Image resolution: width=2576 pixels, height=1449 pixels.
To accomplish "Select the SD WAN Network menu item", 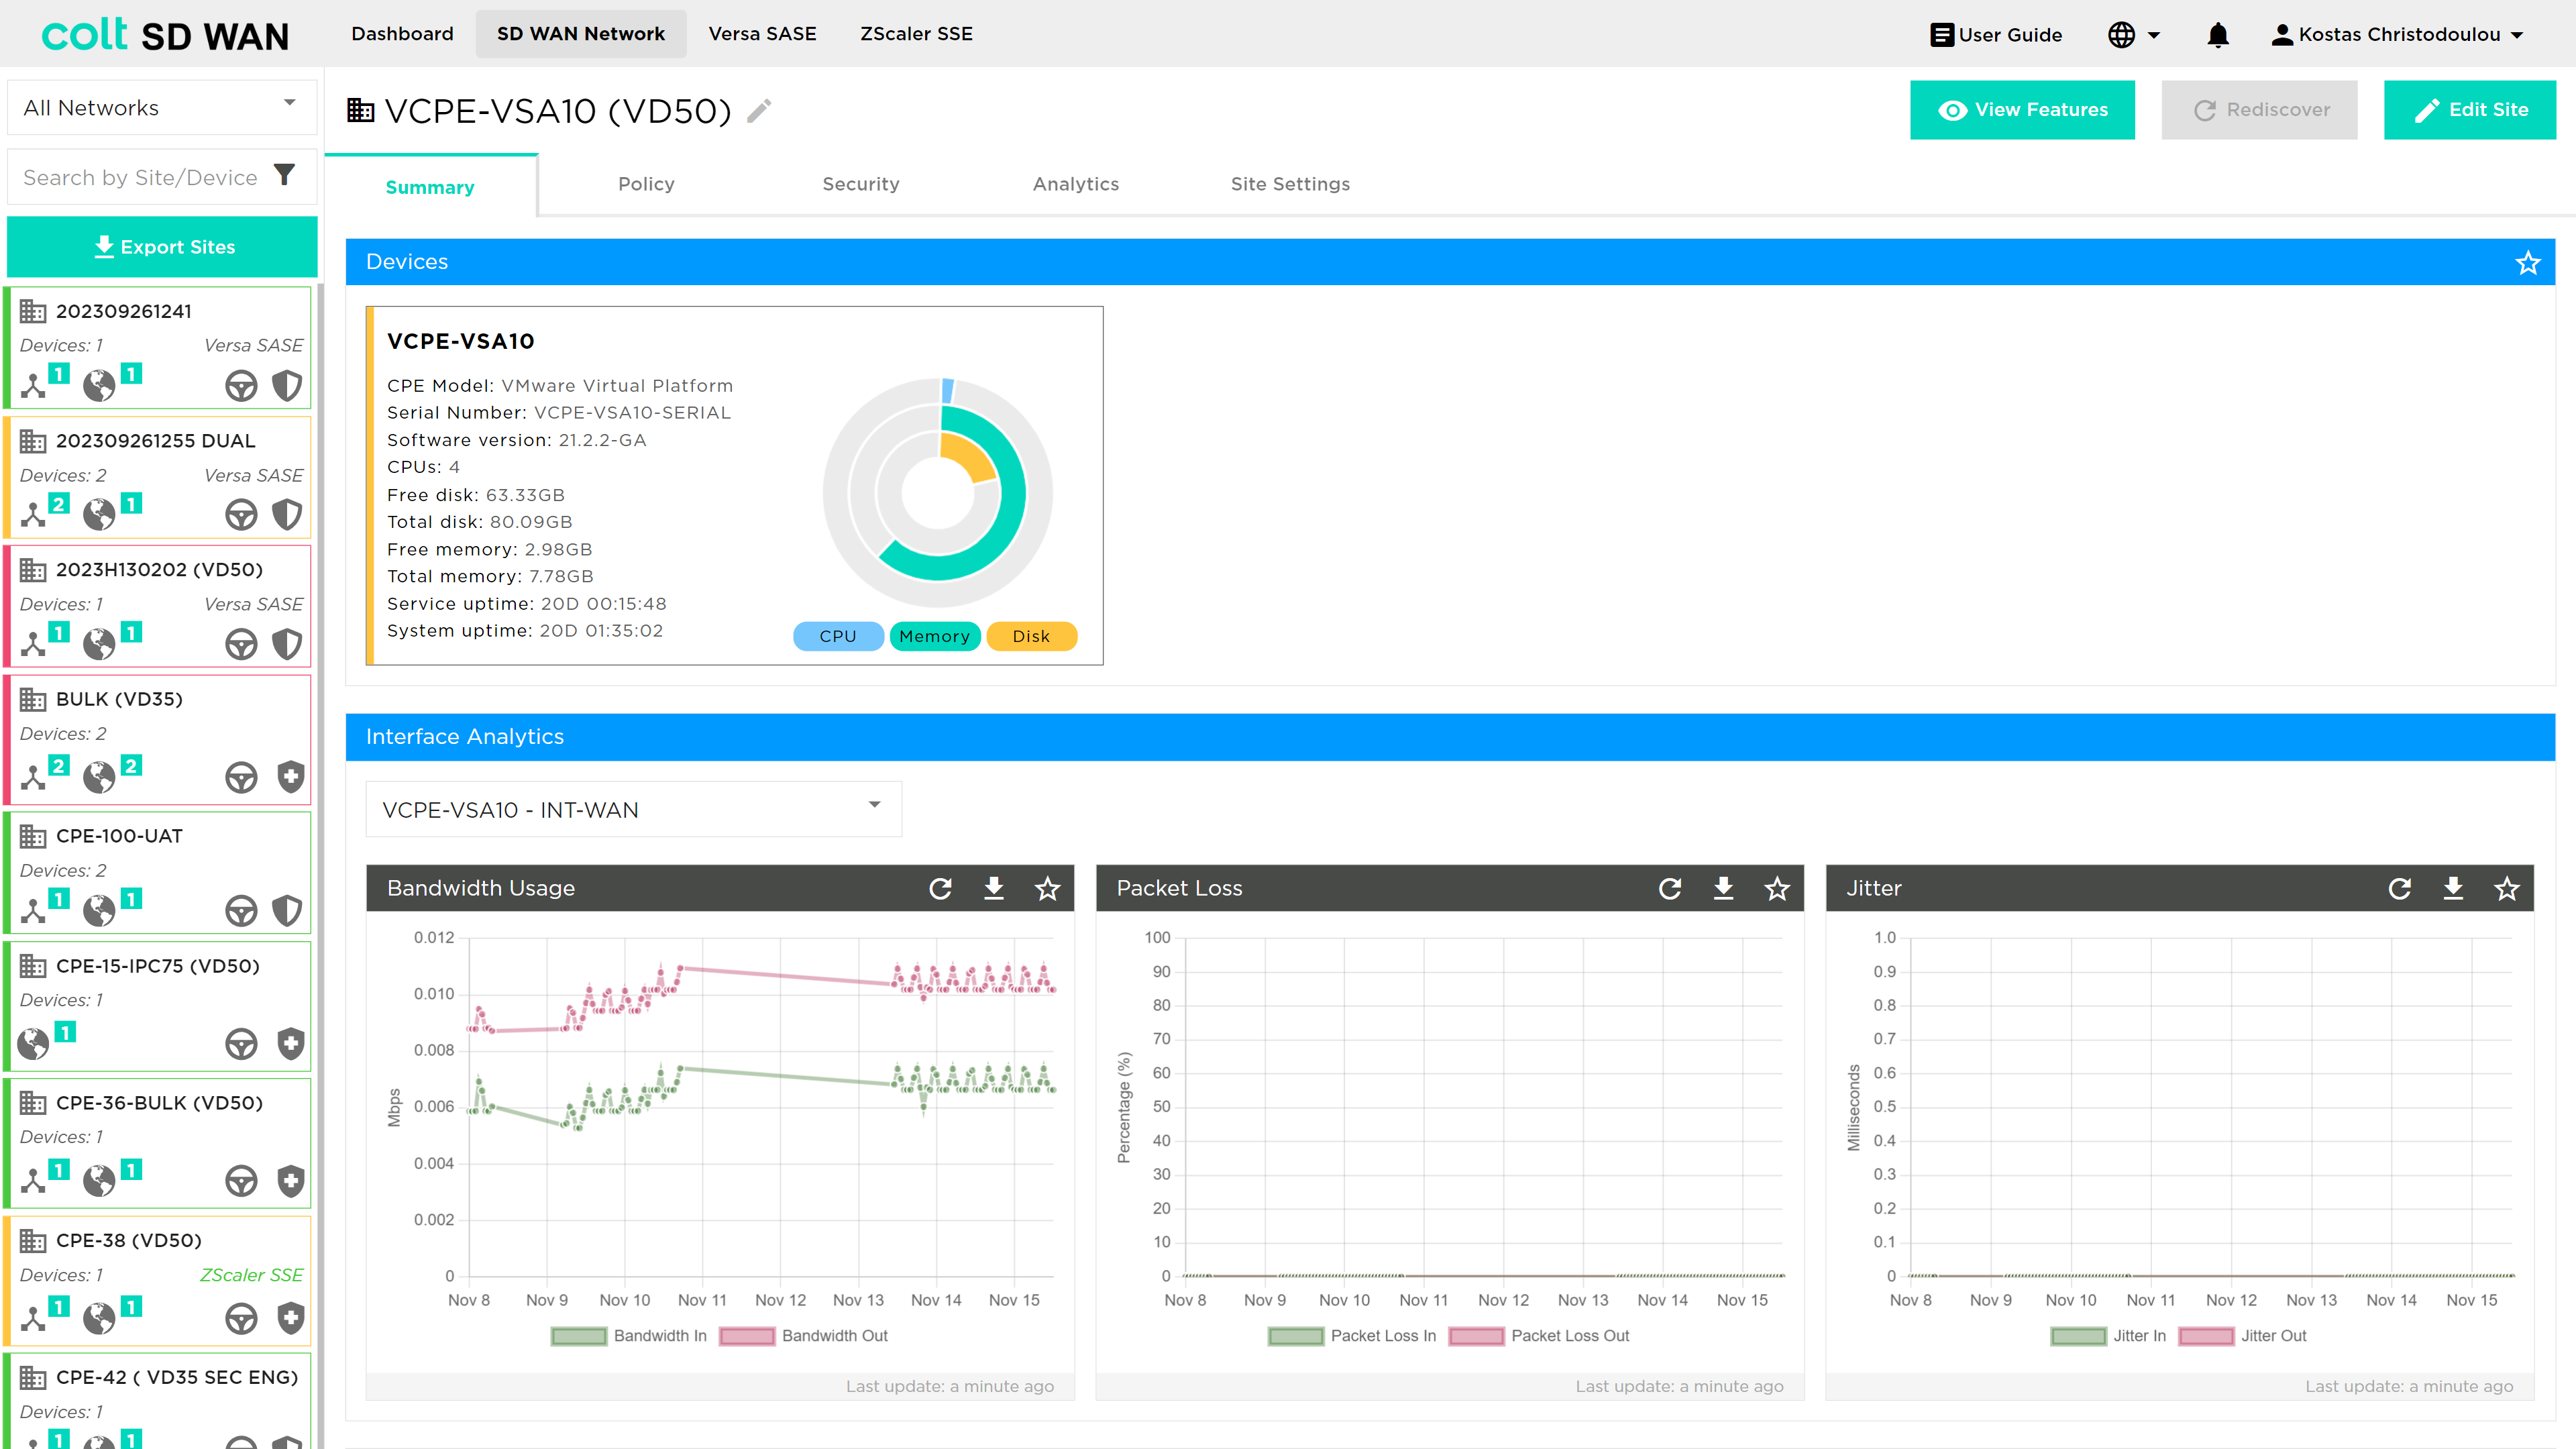I will click(581, 34).
